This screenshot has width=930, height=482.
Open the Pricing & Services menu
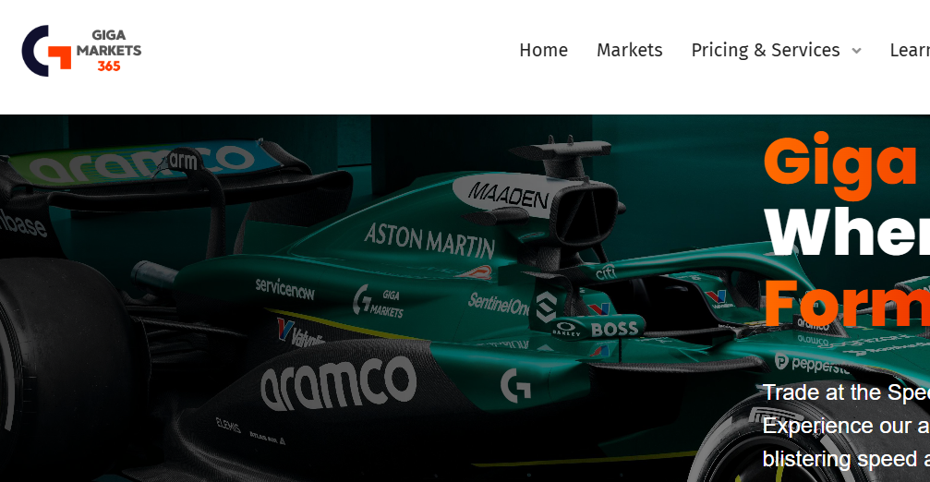pyautogui.click(x=765, y=51)
